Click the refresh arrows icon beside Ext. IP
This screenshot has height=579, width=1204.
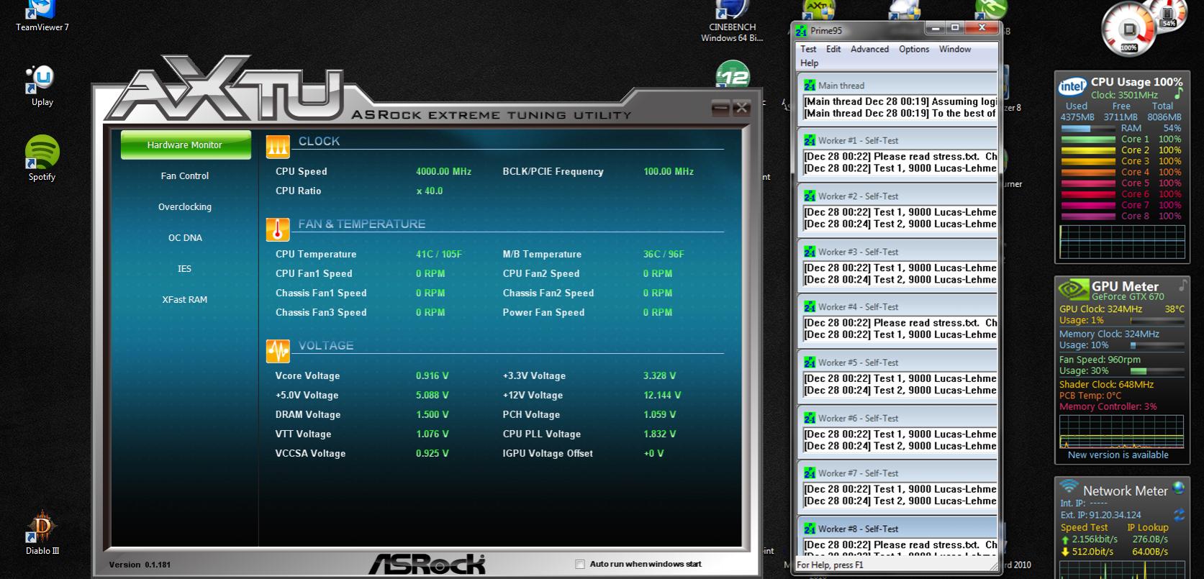1179,515
